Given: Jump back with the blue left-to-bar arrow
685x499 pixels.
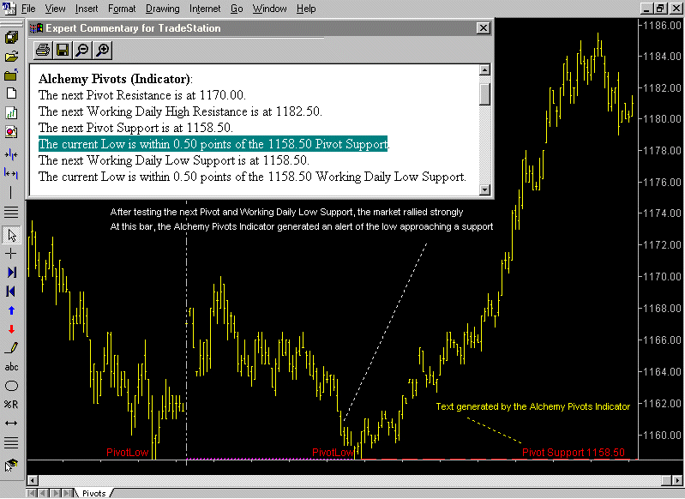Looking at the screenshot, I should tap(11, 291).
